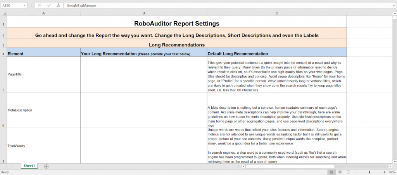
Task: Select row 2 header
Action: [3, 33]
